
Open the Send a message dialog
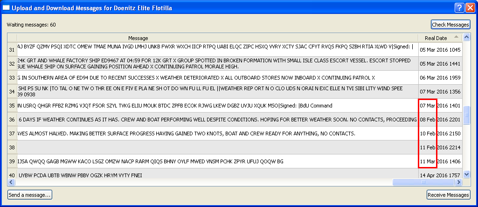[30, 194]
